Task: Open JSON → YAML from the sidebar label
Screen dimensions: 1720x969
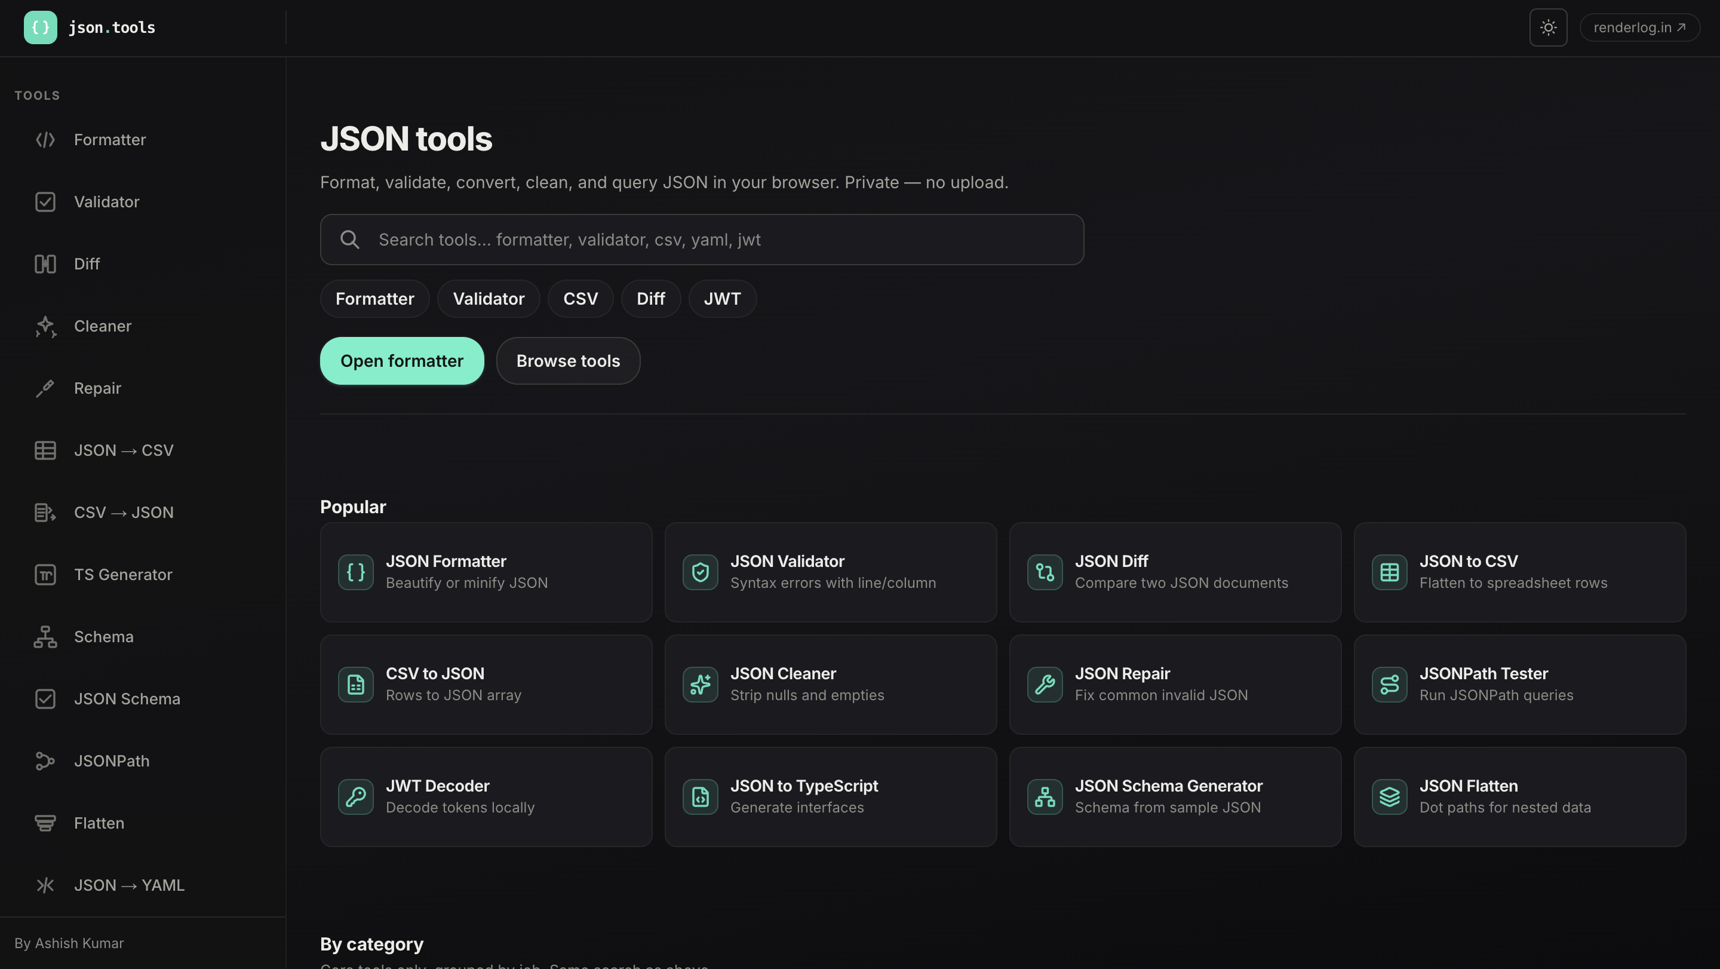Action: tap(129, 885)
